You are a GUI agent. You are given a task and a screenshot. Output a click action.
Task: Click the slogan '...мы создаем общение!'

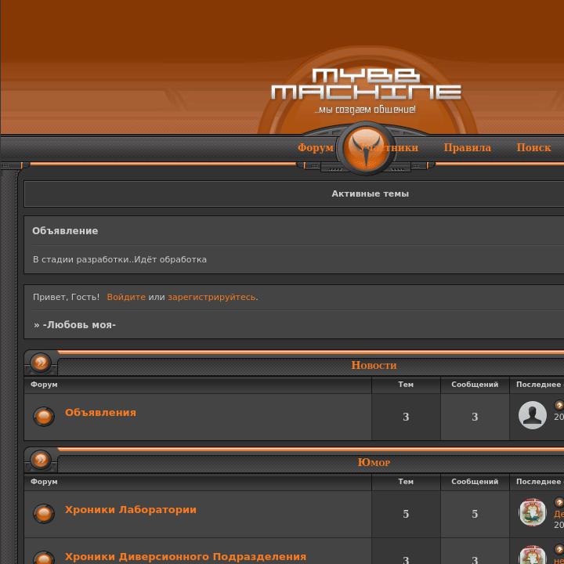coord(365,110)
